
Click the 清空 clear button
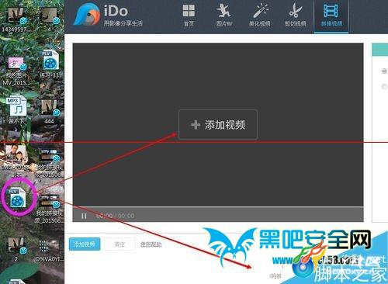[120, 244]
